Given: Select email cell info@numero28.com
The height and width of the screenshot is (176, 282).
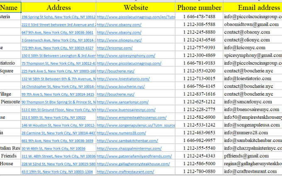Looking at the screenshot, I should tap(253, 133).
